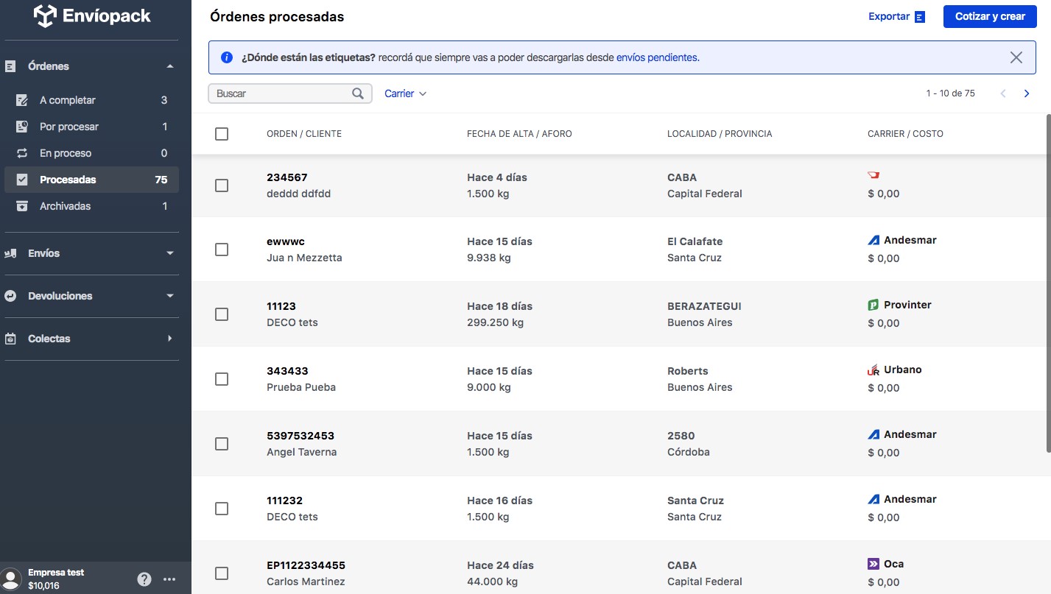
Task: Open order EP1122334455
Action: coord(306,565)
